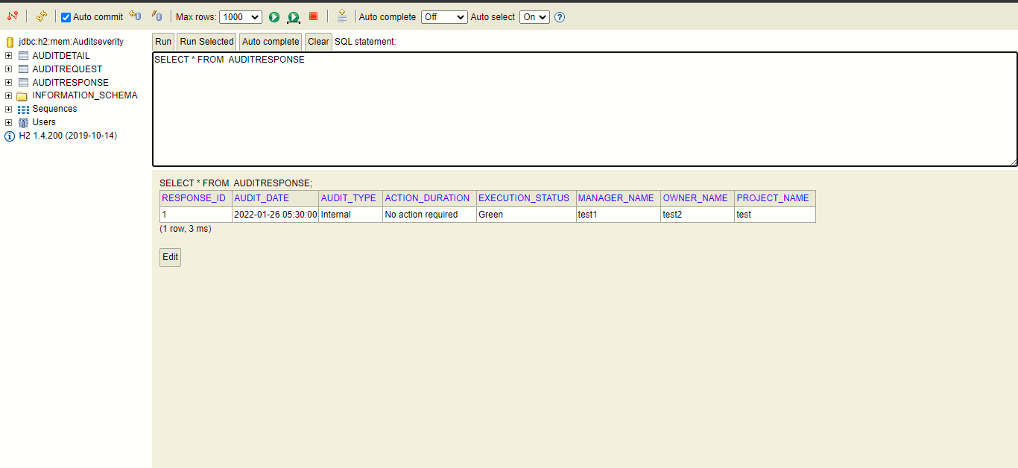The width and height of the screenshot is (1018, 468).
Task: Expand the INFORMATION_SCHEMA node
Action: (x=9, y=95)
